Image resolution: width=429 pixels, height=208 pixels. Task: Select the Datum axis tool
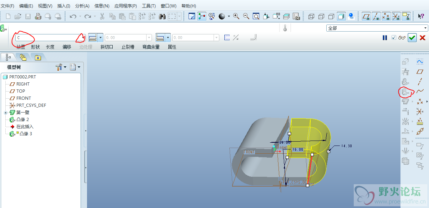(420, 82)
